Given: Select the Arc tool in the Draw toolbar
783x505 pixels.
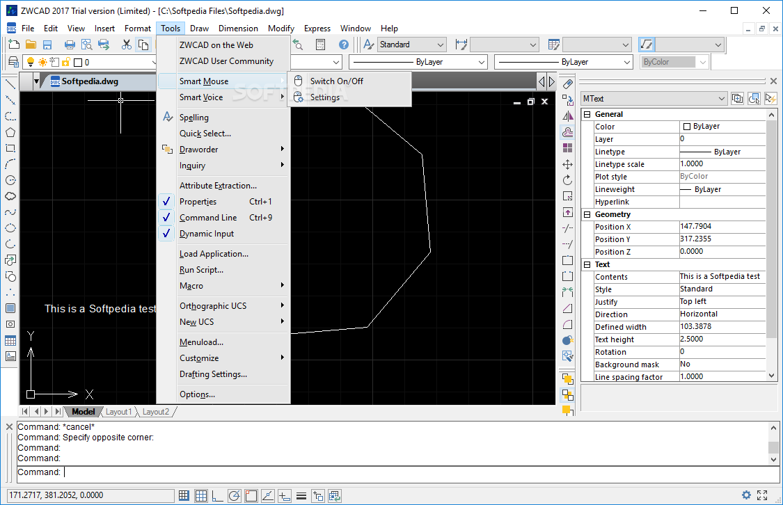Looking at the screenshot, I should pos(10,164).
